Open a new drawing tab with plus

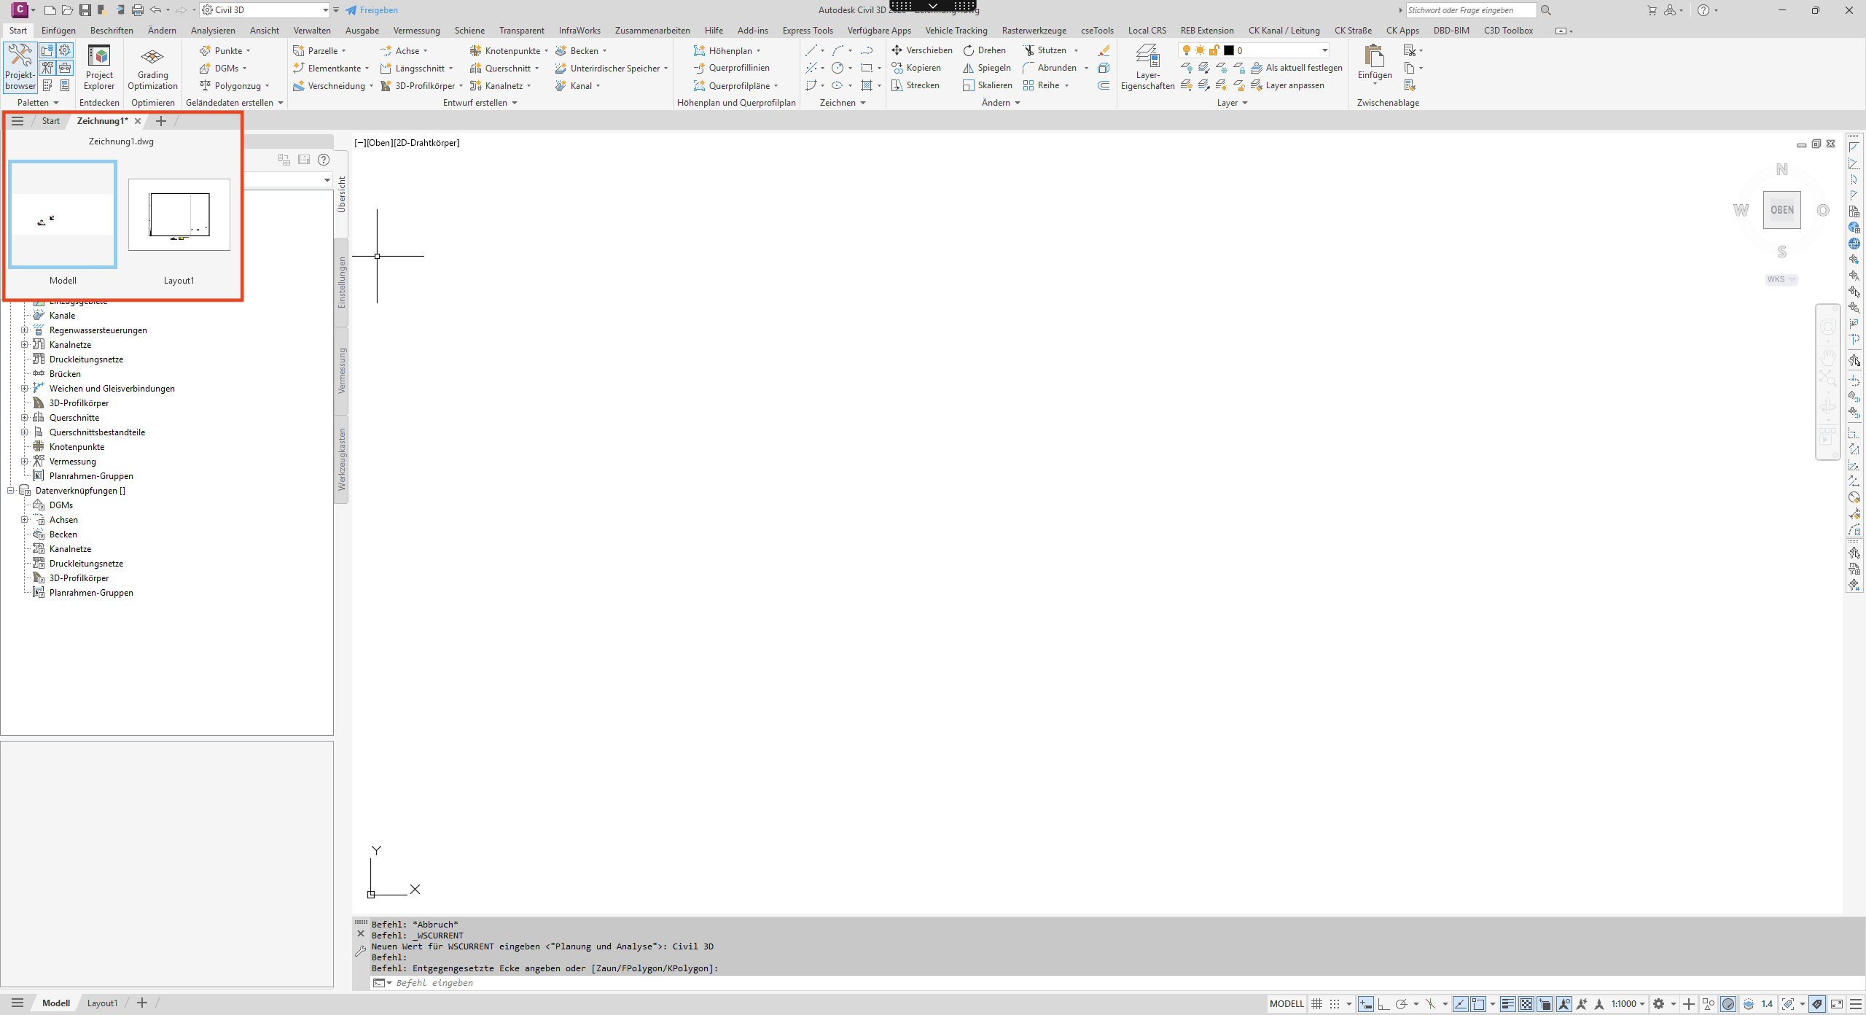point(161,121)
